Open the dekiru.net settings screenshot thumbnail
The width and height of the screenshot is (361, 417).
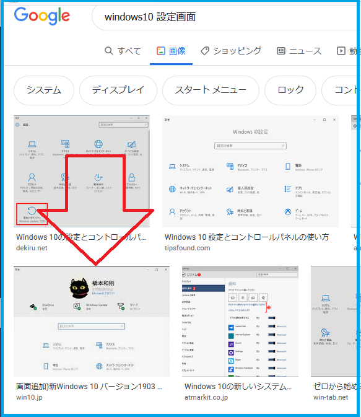click(x=82, y=171)
